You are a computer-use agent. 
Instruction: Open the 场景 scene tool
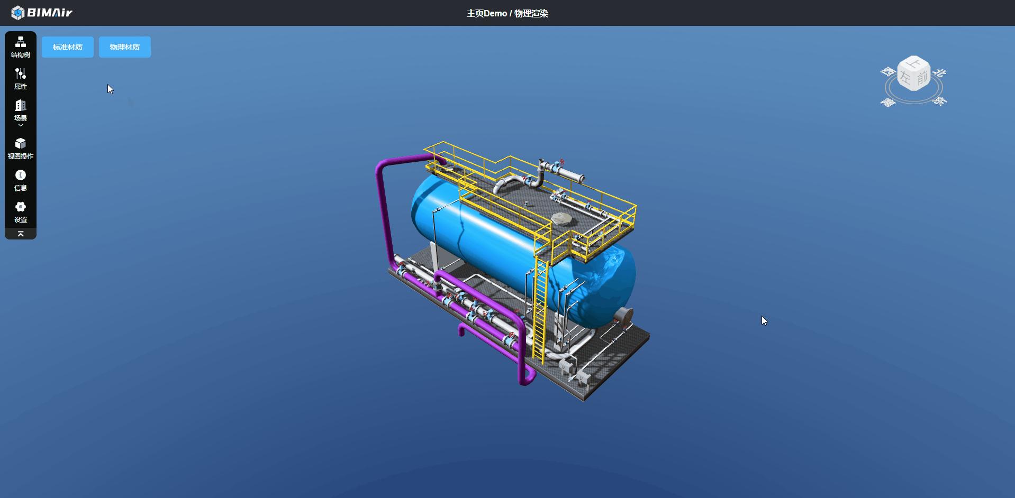(x=21, y=110)
